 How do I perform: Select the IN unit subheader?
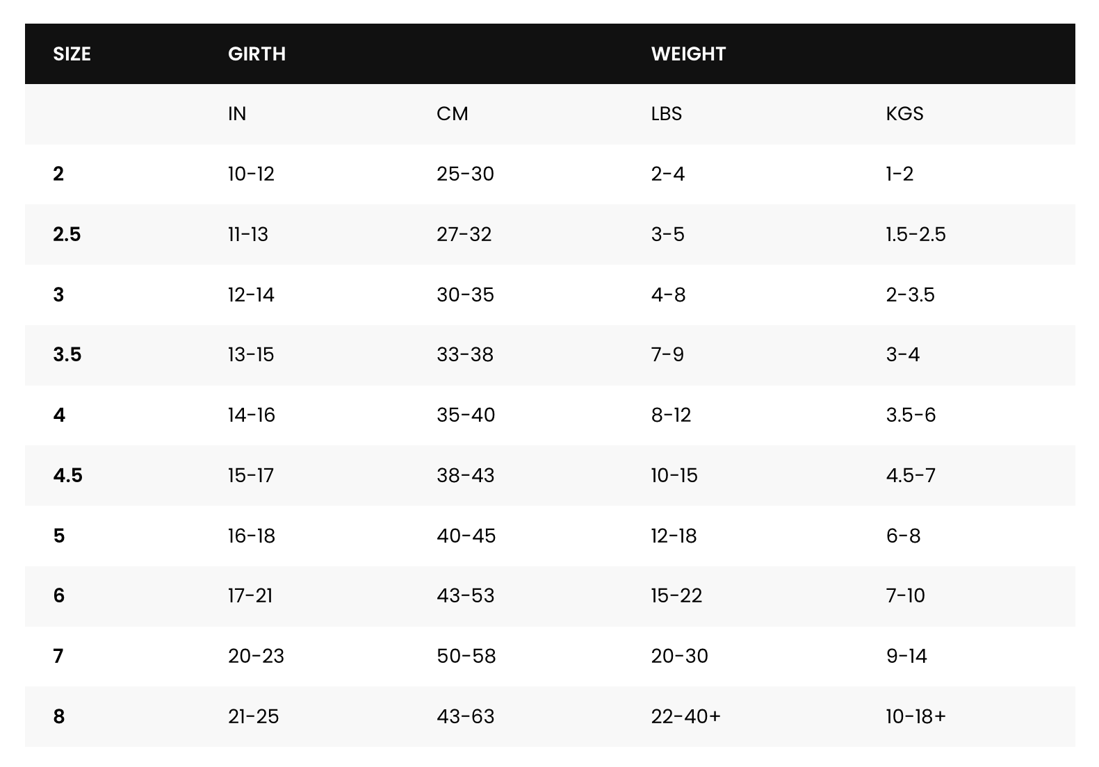click(237, 114)
